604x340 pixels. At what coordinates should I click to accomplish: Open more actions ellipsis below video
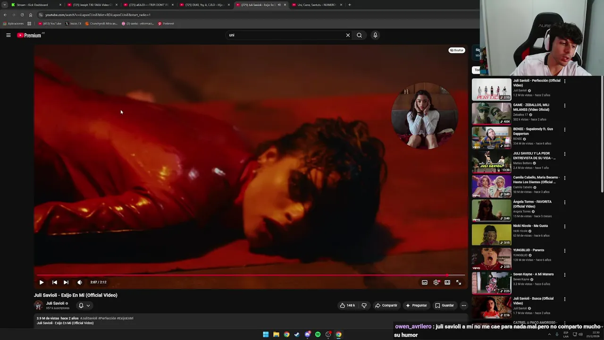pos(463,306)
